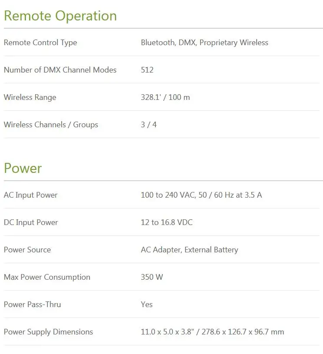Select the Power Pass-Thru label
The image size is (323, 354).
(33, 304)
